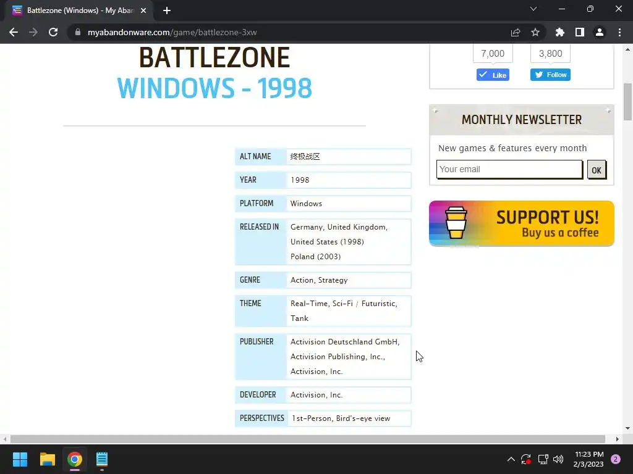The height and width of the screenshot is (474, 633).
Task: Open the volume speaker tray icon
Action: pos(558,459)
